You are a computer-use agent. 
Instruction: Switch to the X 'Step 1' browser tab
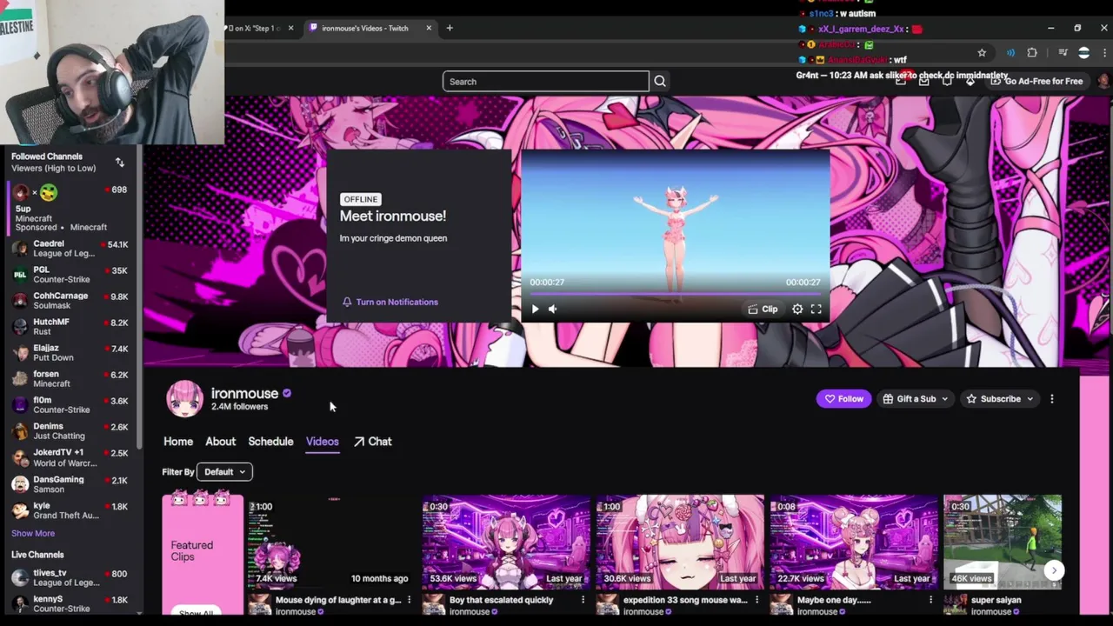click(x=258, y=28)
